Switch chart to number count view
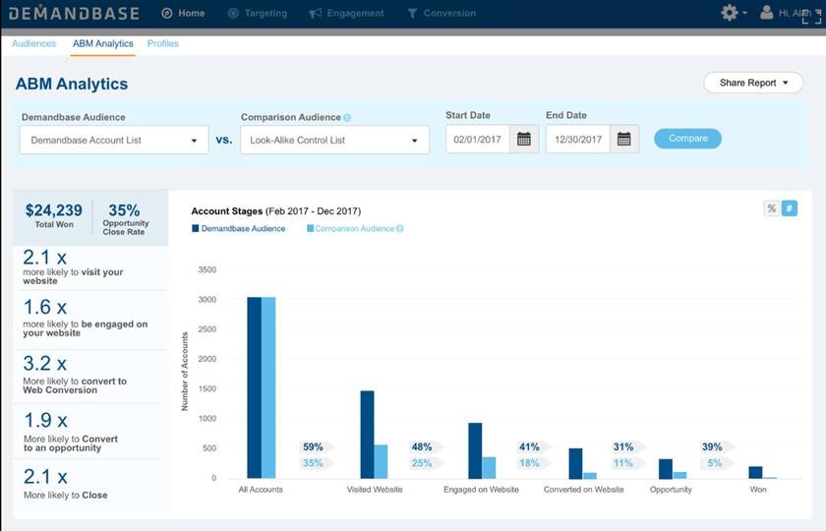826x531 pixels. pos(790,208)
